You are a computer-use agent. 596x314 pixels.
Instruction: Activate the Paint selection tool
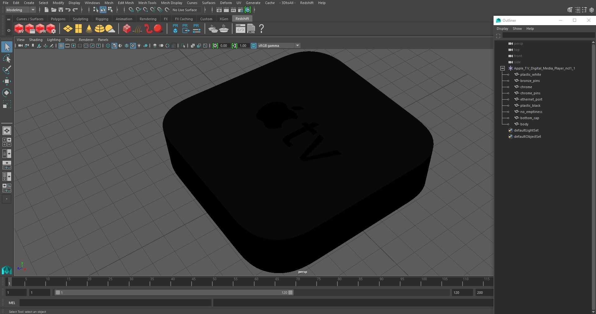click(7, 70)
